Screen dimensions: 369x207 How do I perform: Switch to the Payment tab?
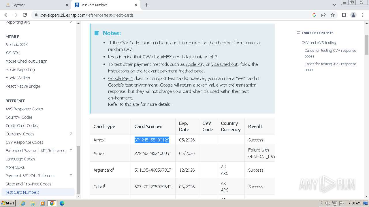36,5
